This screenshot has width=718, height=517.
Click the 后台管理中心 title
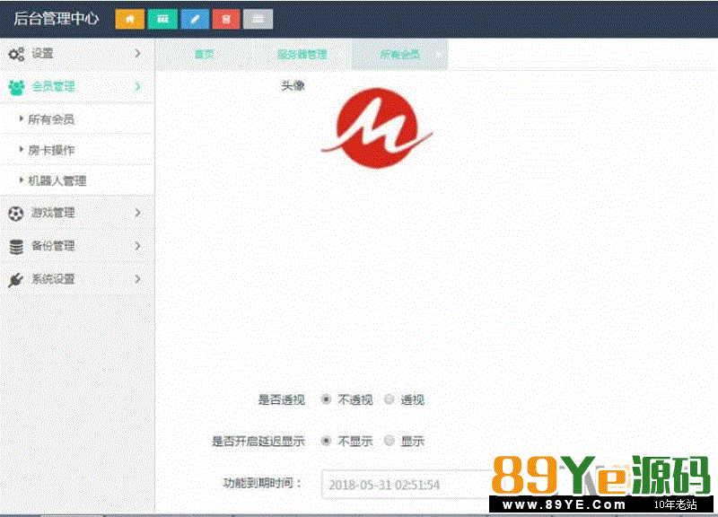pyautogui.click(x=56, y=18)
